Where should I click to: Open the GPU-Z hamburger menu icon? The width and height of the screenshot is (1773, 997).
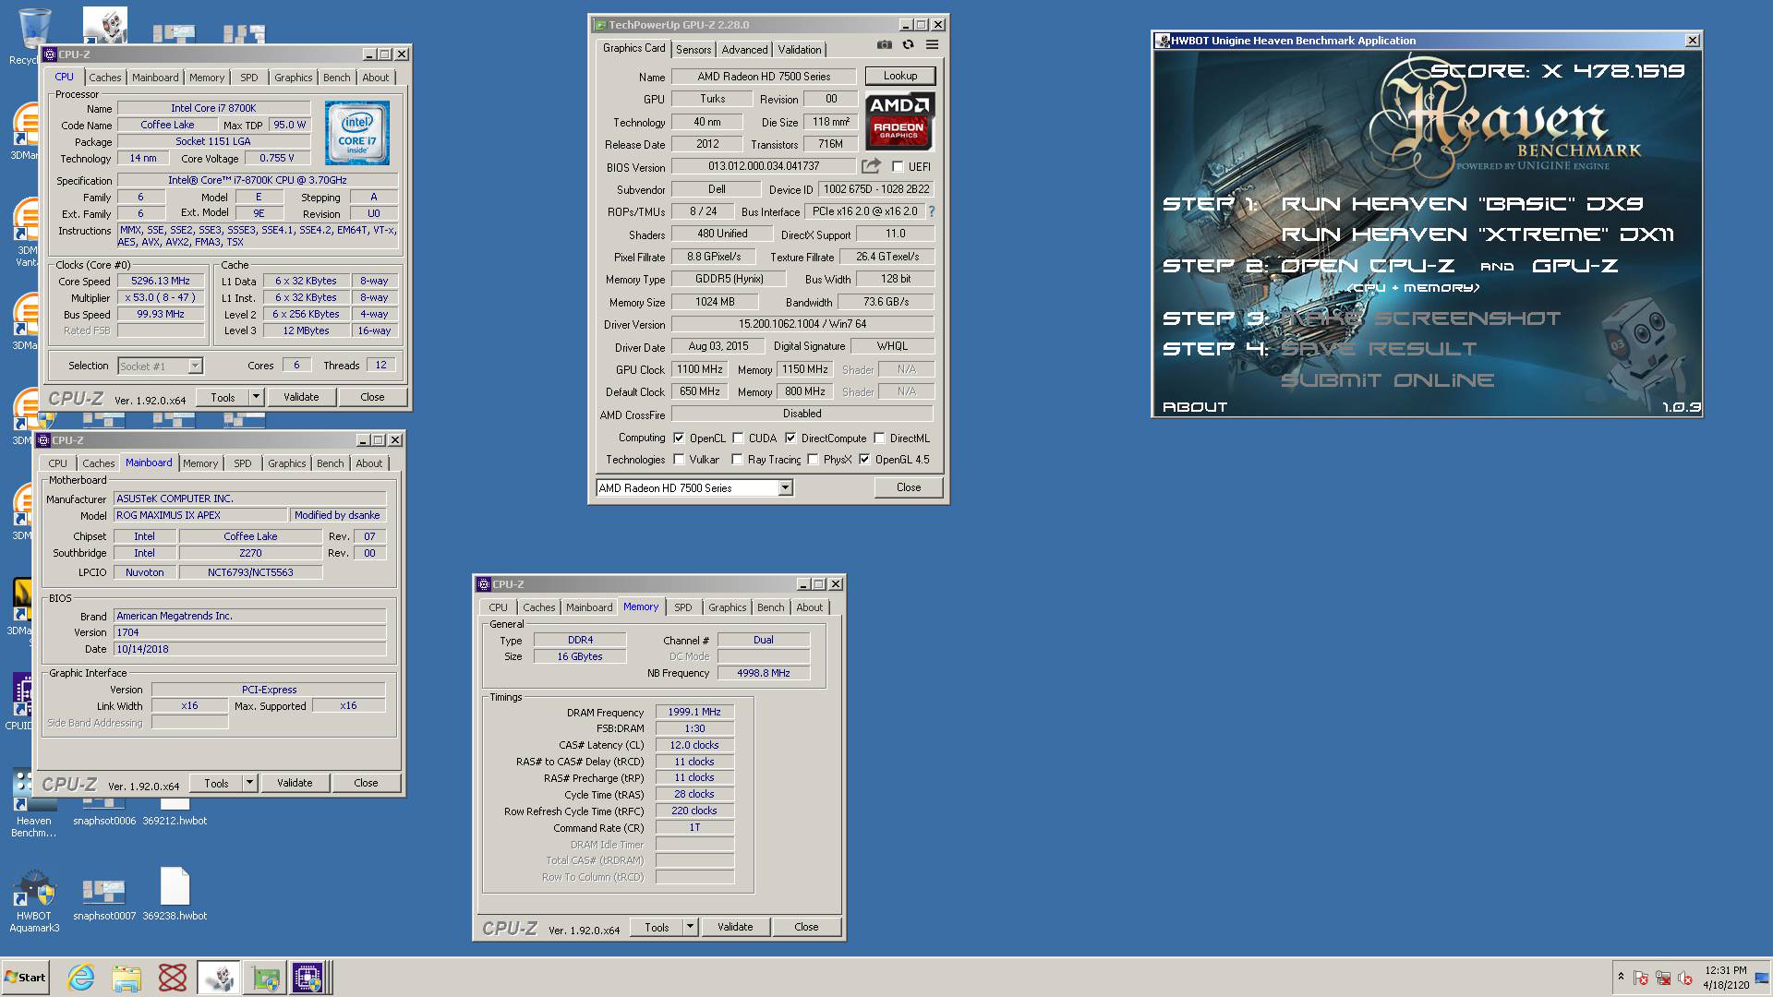pyautogui.click(x=932, y=45)
